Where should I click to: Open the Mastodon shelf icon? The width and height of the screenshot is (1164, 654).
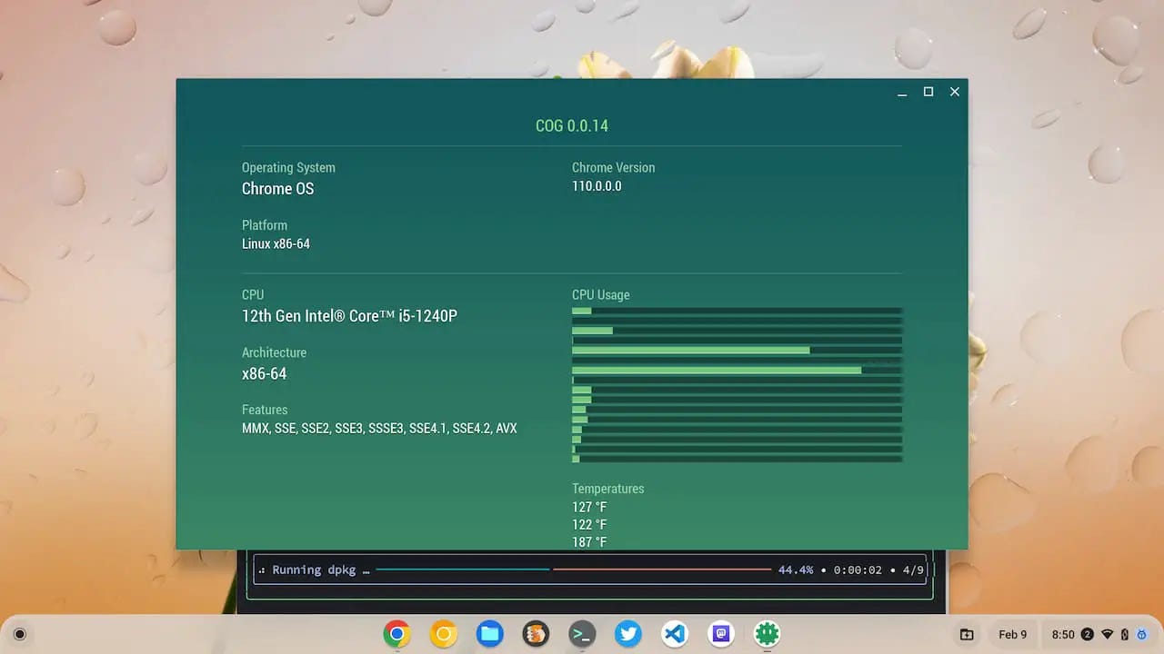click(721, 634)
